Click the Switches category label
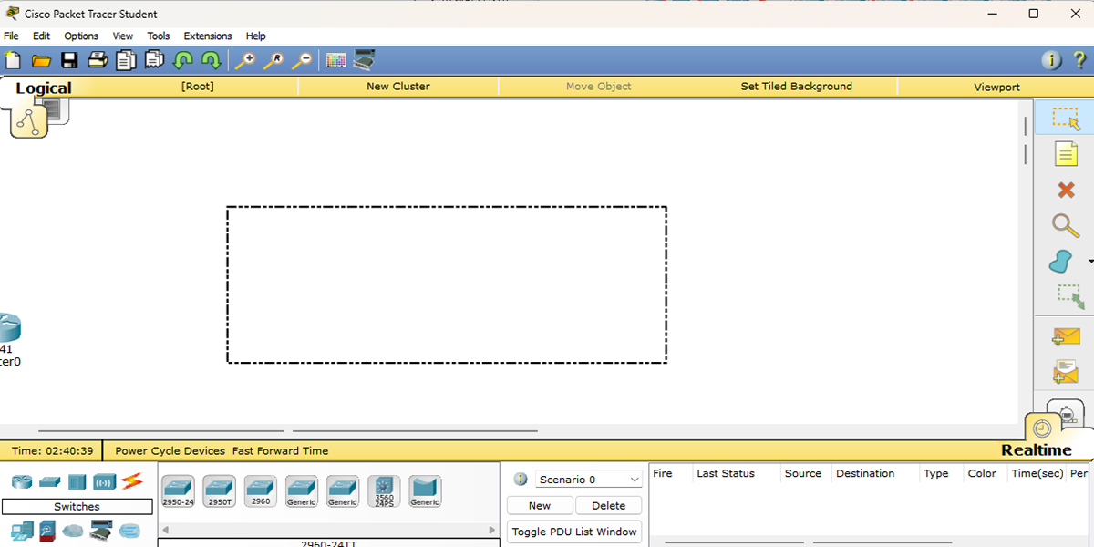This screenshot has height=547, width=1094. click(x=77, y=507)
